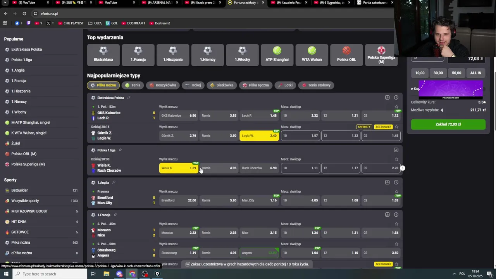Favorite the GKS Katowice vs Lech P. match
The width and height of the screenshot is (496, 279).
click(x=396, y=107)
